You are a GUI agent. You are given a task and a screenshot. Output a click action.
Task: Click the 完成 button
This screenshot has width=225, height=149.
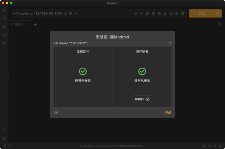(168, 112)
